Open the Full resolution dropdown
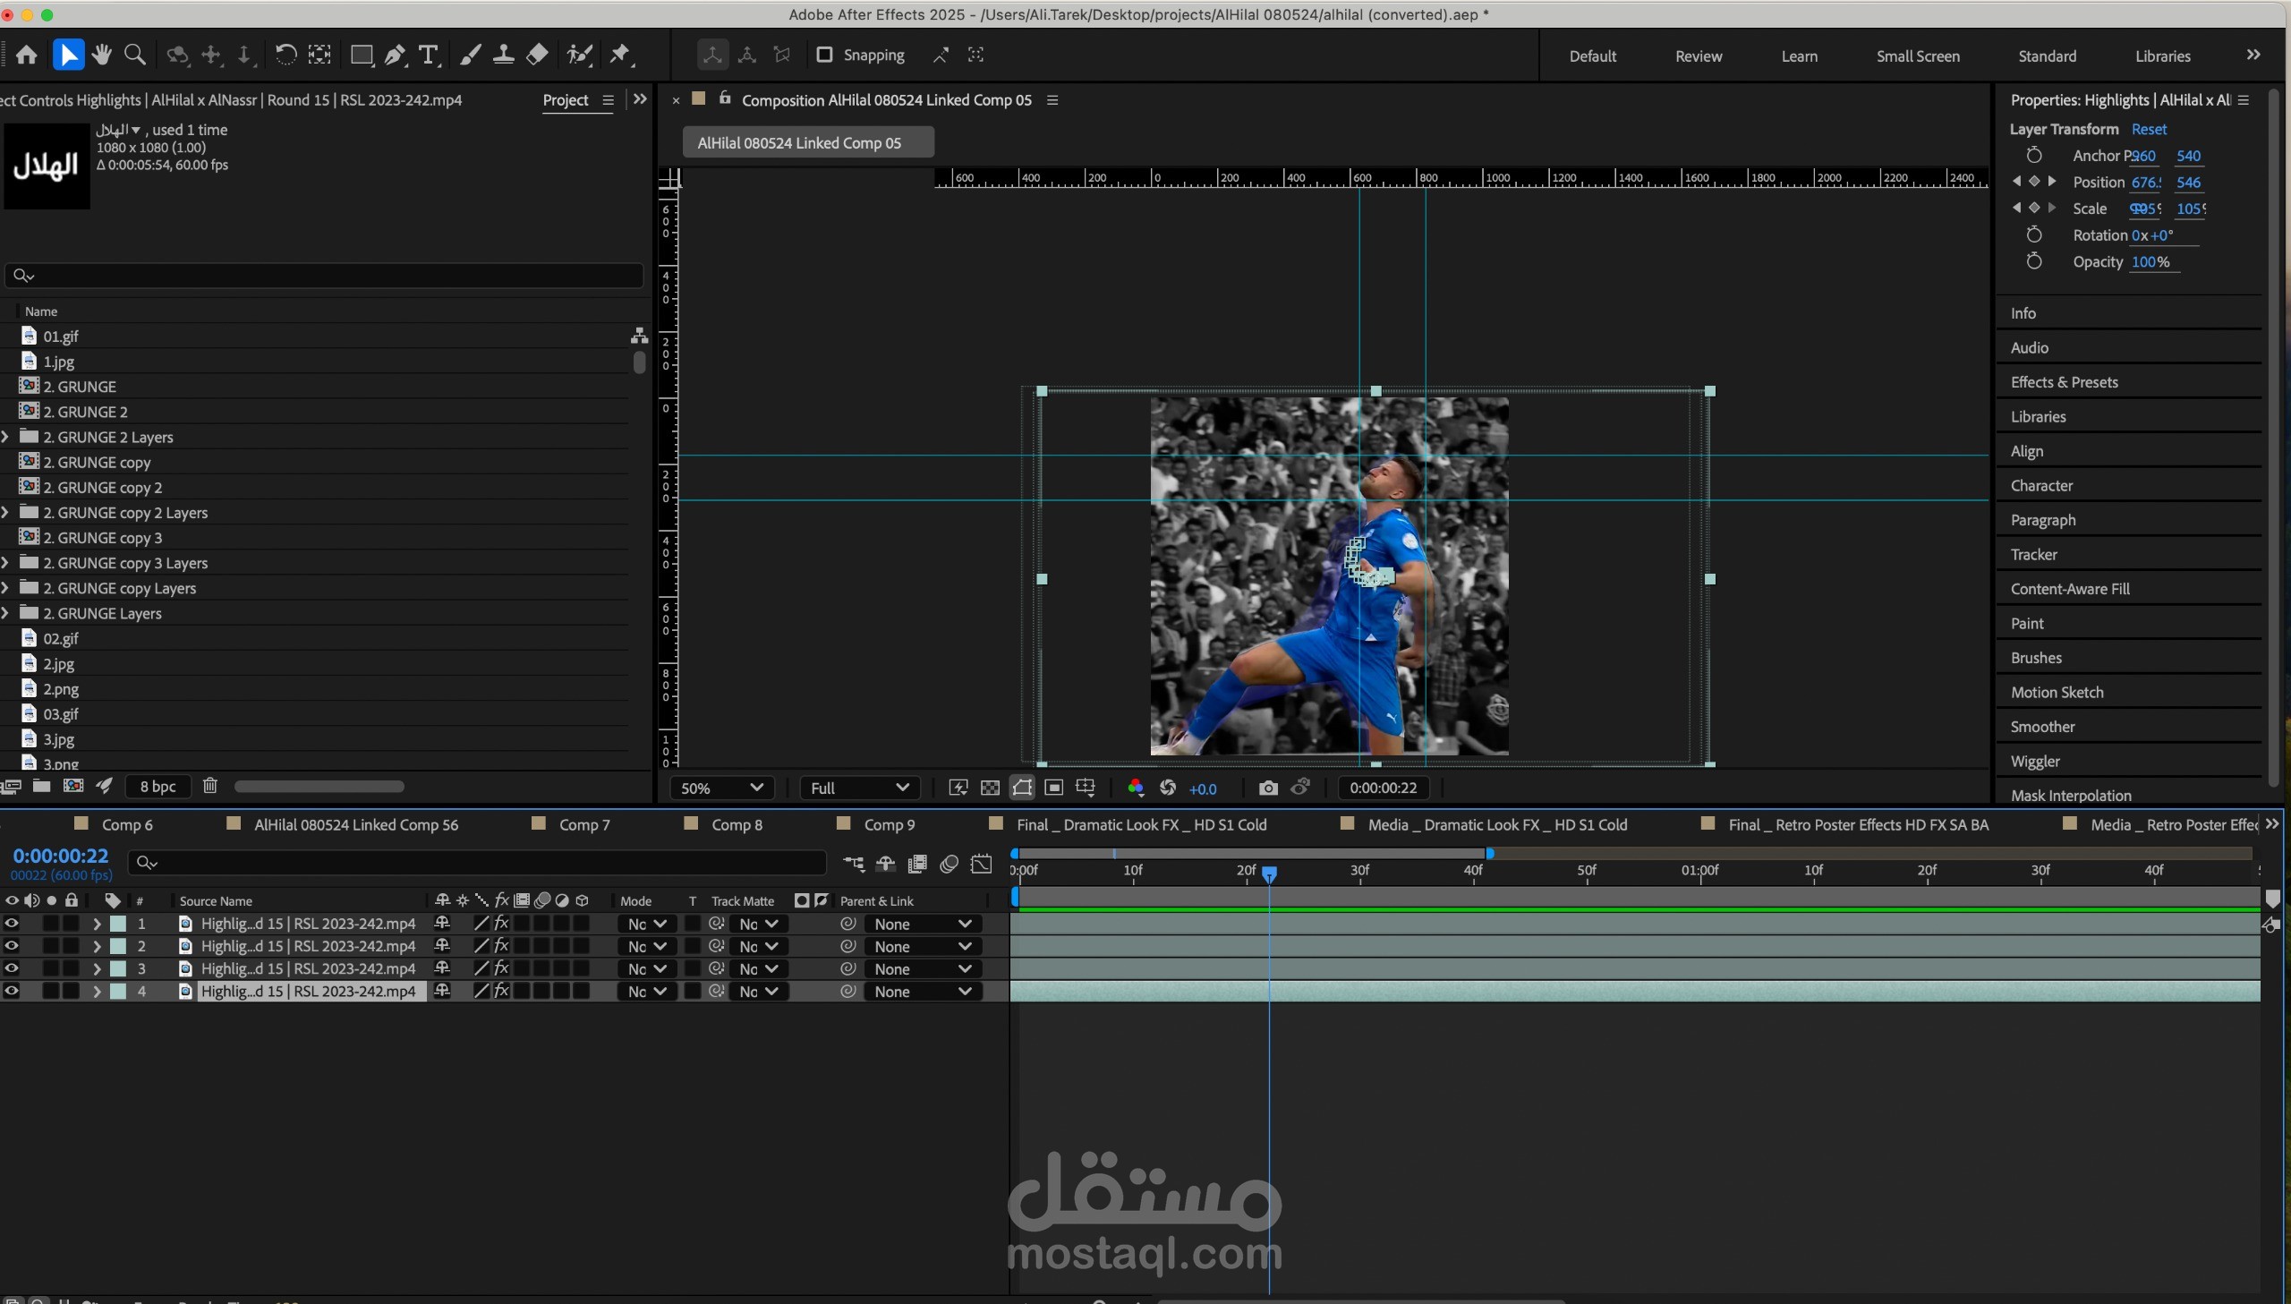The width and height of the screenshot is (2291, 1304). click(x=858, y=788)
